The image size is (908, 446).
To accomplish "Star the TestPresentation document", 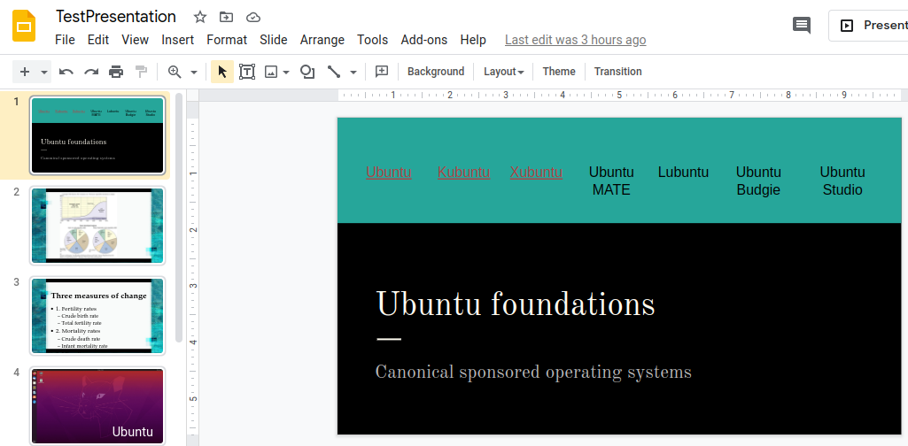I will 200,17.
